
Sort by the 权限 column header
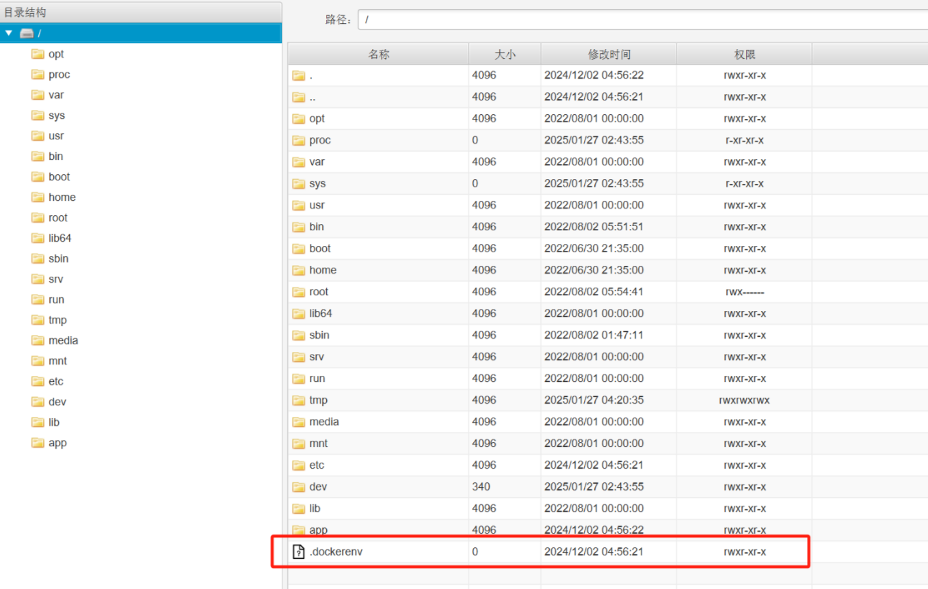point(744,54)
